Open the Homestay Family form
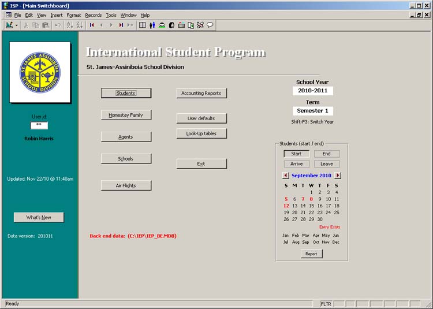This screenshot has height=309, width=433. pos(126,115)
